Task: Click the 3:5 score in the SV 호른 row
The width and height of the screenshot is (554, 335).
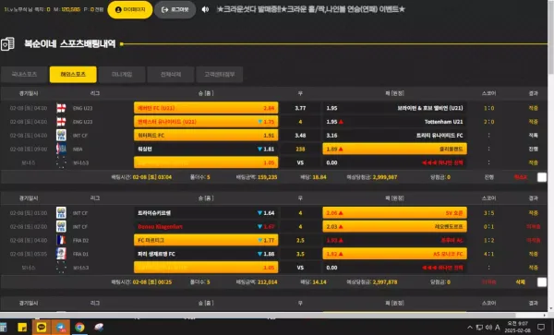Action: (489, 213)
